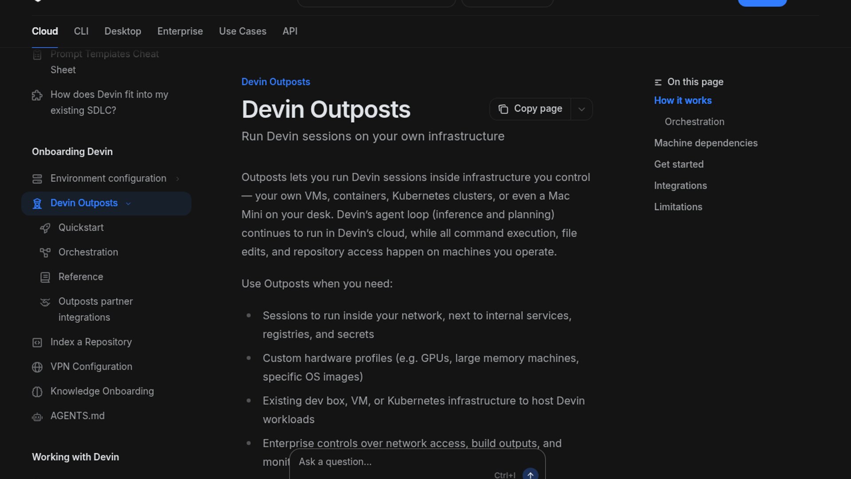Click the Onboarding Devin section heading

pos(72,152)
